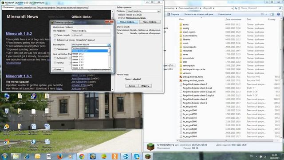
Task: Enable the 'Папка с игрой' checkbox
Action: pyautogui.click(x=55, y=35)
